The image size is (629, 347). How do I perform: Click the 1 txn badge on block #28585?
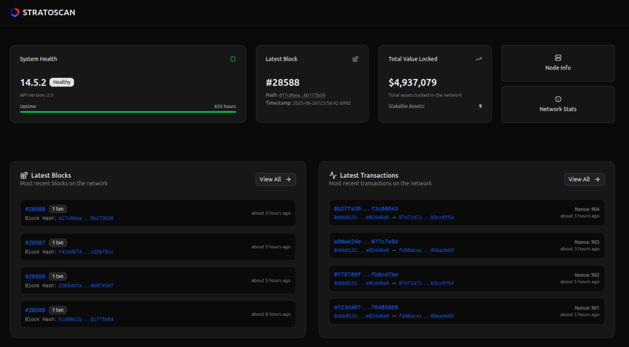58,310
